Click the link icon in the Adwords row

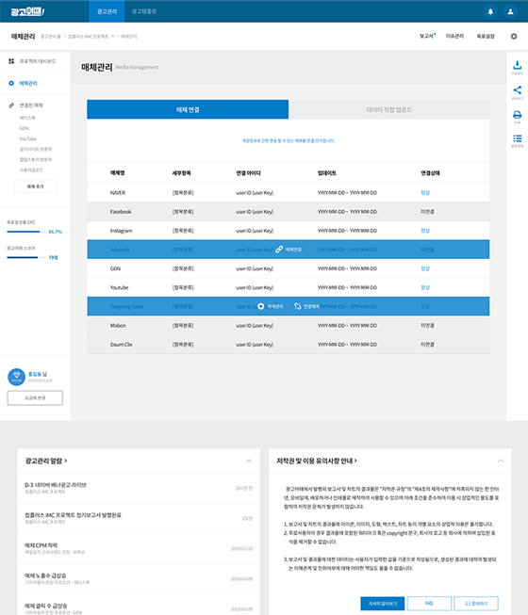[279, 250]
